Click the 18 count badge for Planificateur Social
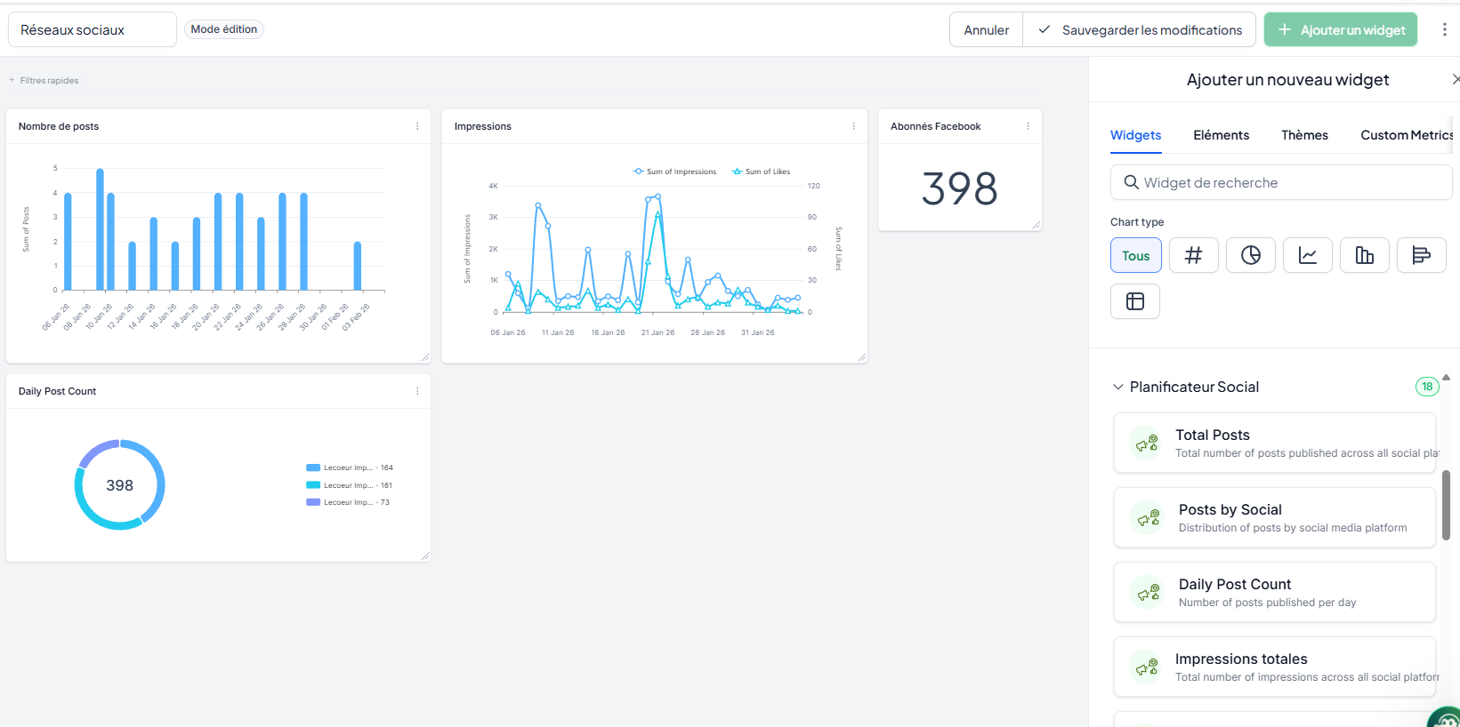 coord(1427,387)
